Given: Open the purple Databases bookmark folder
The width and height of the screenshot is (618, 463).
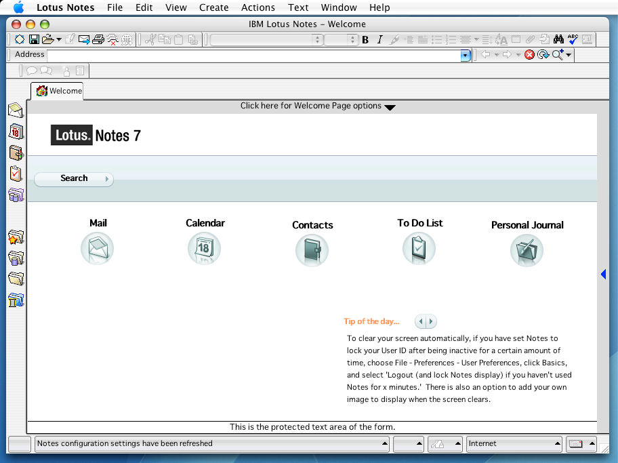Looking at the screenshot, I should 16,195.
